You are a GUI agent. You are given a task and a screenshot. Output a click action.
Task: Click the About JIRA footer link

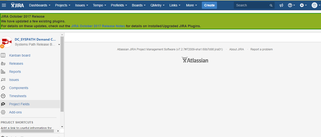(x=236, y=49)
